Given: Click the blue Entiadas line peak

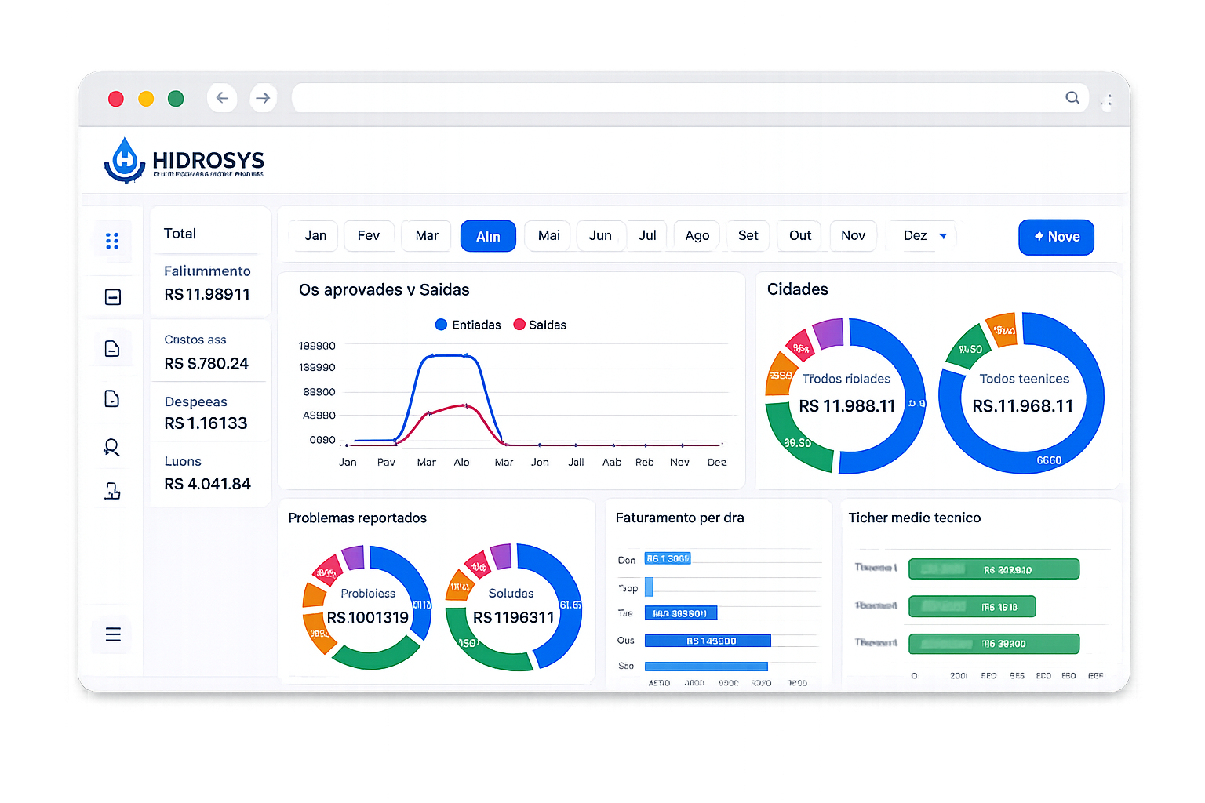Looking at the screenshot, I should click(x=450, y=355).
